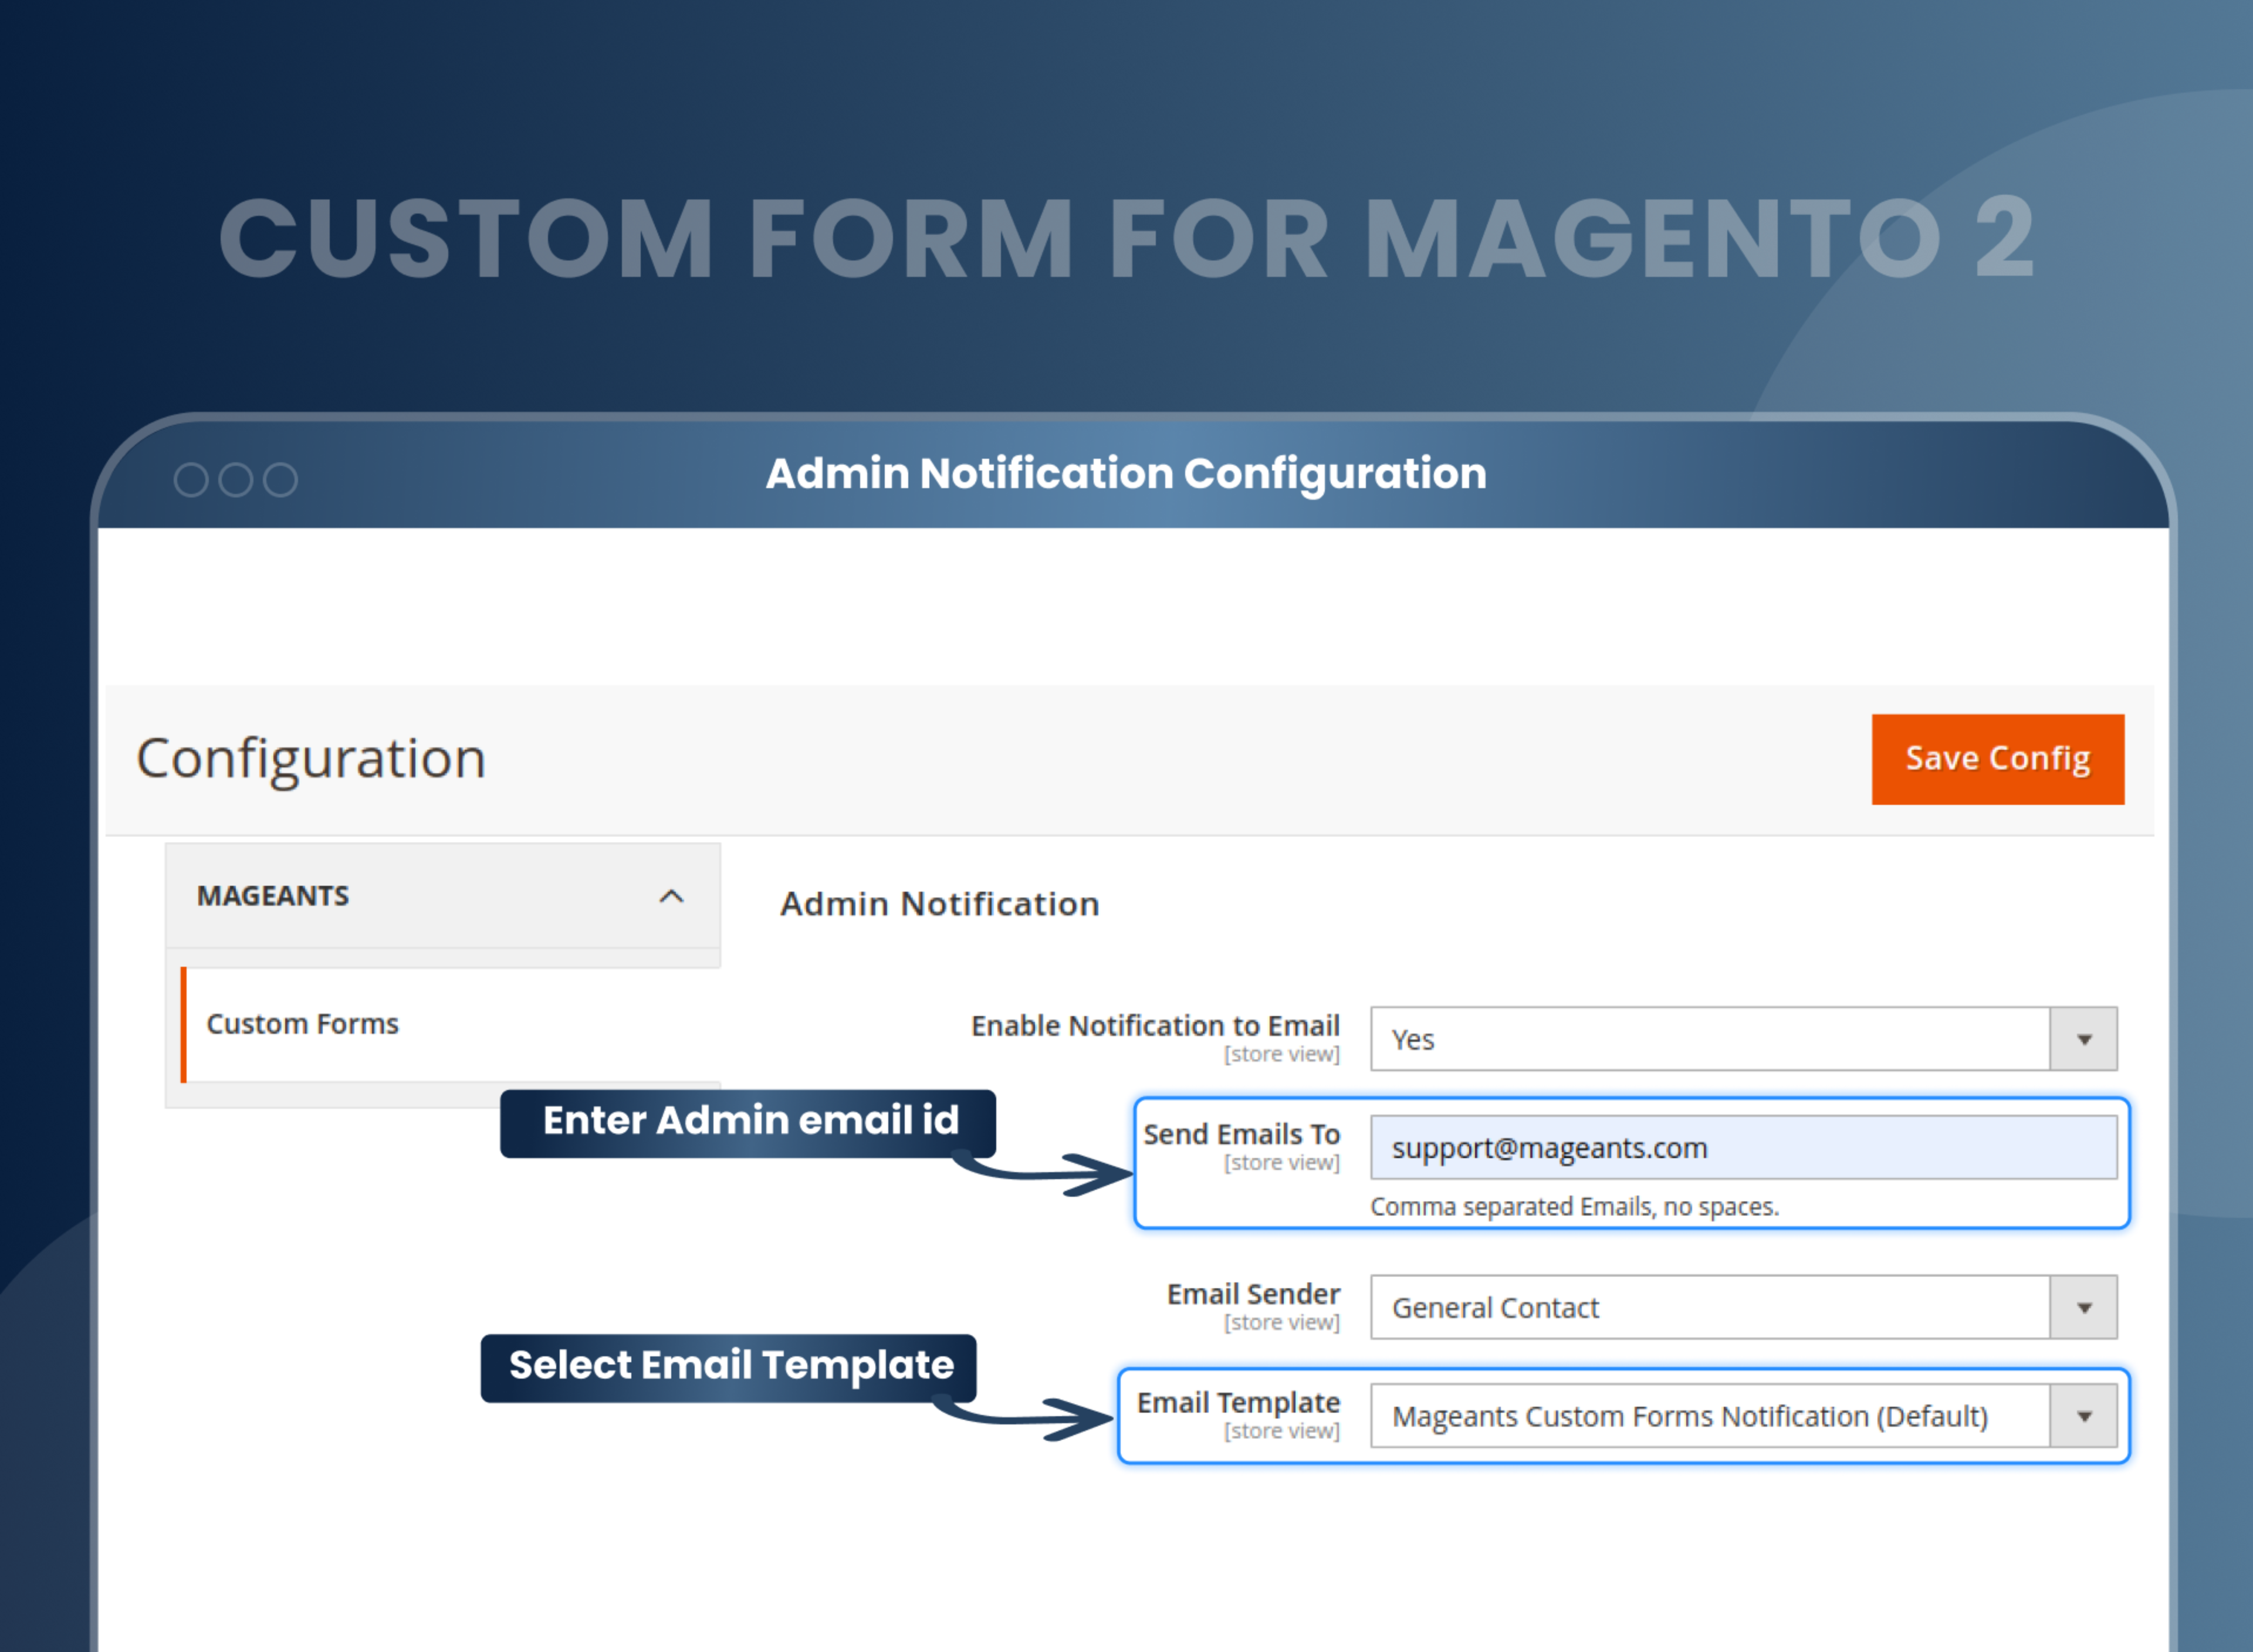
Task: Open the Email Sender dropdown
Action: 1743,1307
